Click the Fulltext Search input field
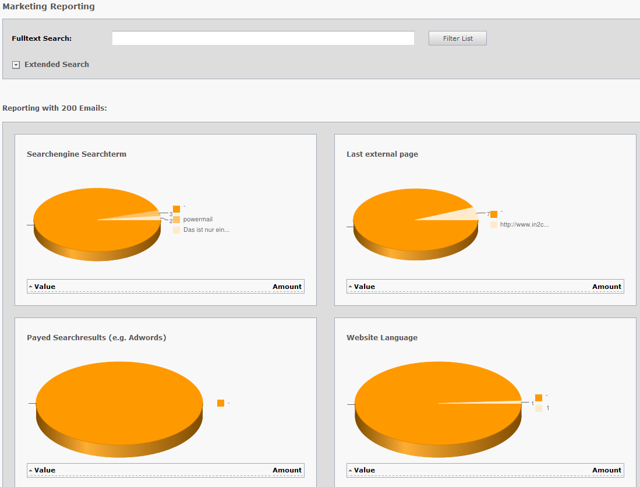Screen dimensions: 640x487 click(263, 38)
